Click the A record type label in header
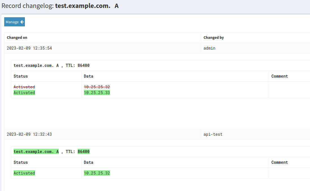The image size is (310, 191). 116,5
